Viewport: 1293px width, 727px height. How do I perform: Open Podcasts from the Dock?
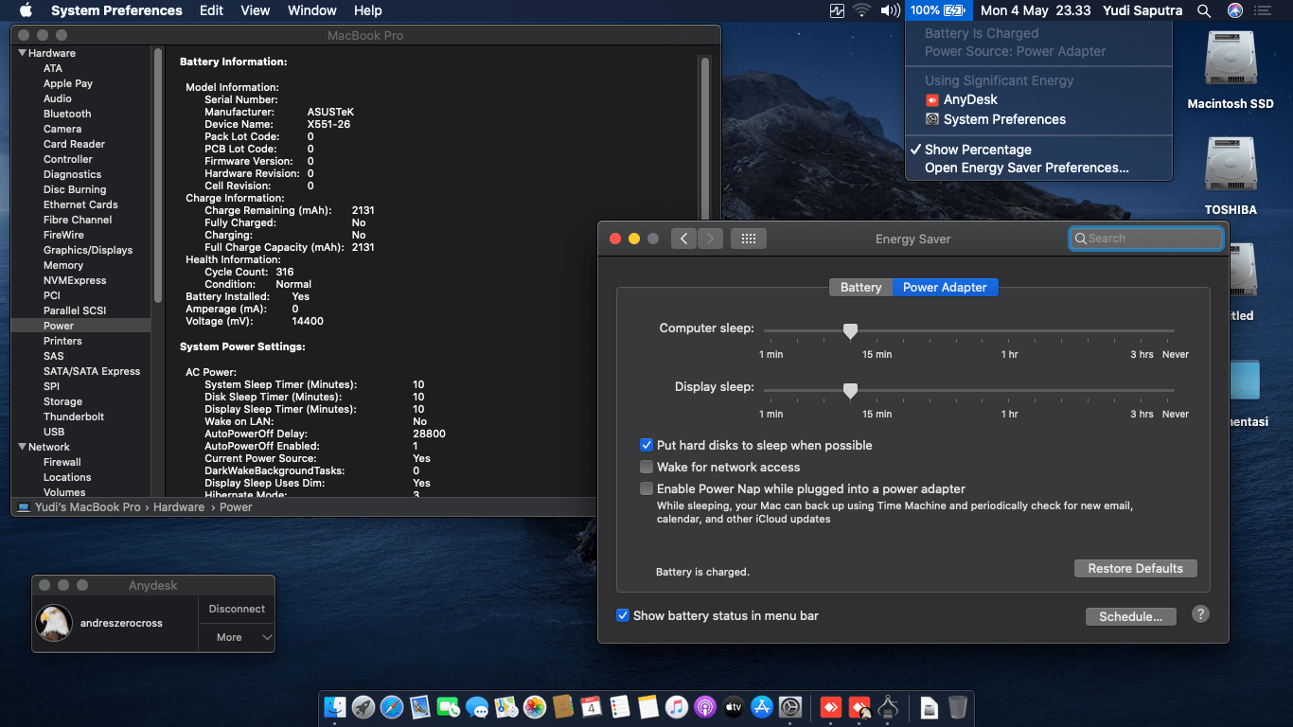tap(705, 707)
